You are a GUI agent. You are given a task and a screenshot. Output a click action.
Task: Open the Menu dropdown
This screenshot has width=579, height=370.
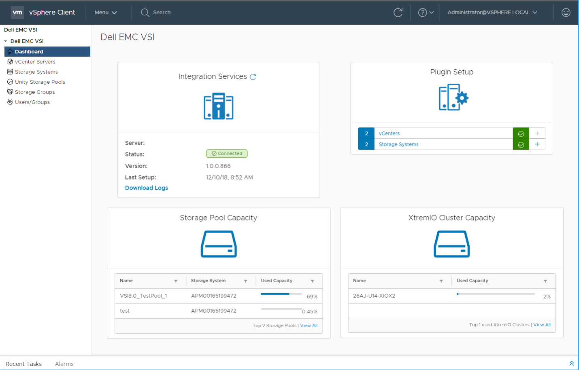106,13
